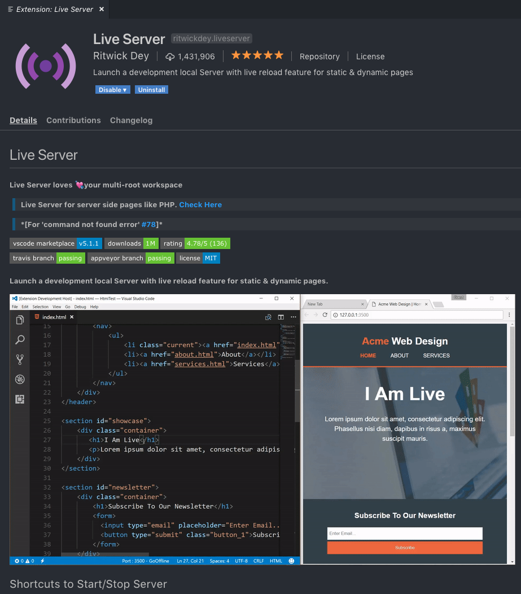This screenshot has height=594, width=521.
Task: Click Ln 27, Col 21 status item
Action: click(190, 561)
